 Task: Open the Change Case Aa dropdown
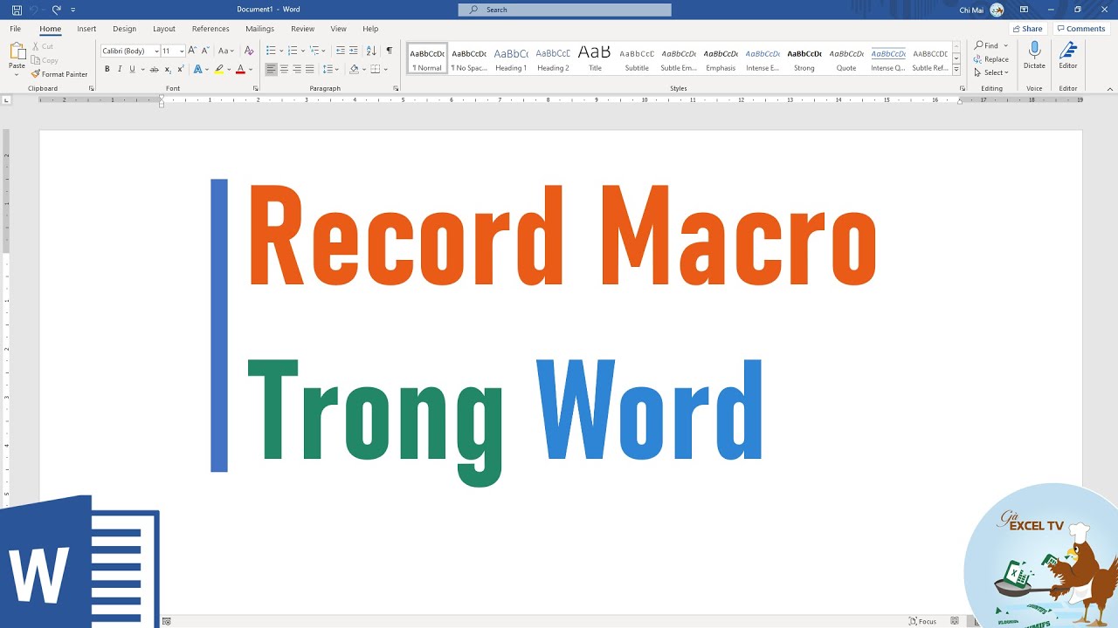[x=226, y=51]
